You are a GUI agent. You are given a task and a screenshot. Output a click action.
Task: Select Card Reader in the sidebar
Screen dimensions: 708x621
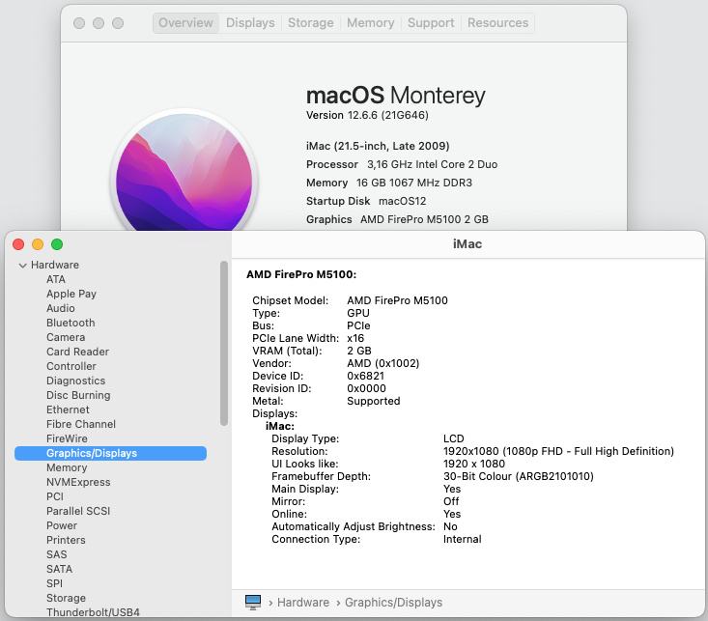tap(77, 352)
